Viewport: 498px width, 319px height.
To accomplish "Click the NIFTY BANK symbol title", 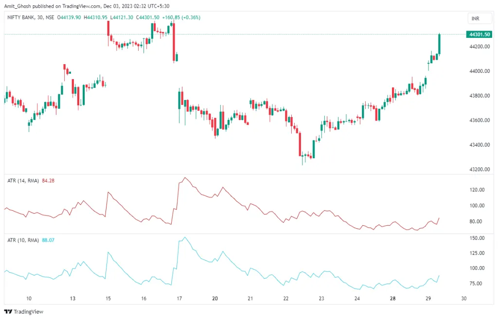I will tap(19, 17).
